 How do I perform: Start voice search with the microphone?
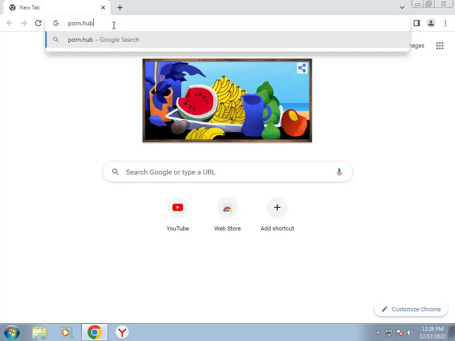[339, 172]
